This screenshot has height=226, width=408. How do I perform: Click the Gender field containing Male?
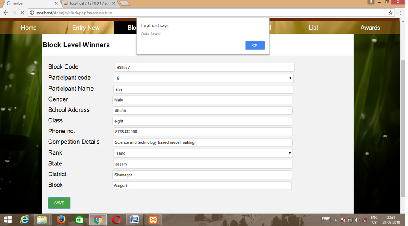point(203,100)
